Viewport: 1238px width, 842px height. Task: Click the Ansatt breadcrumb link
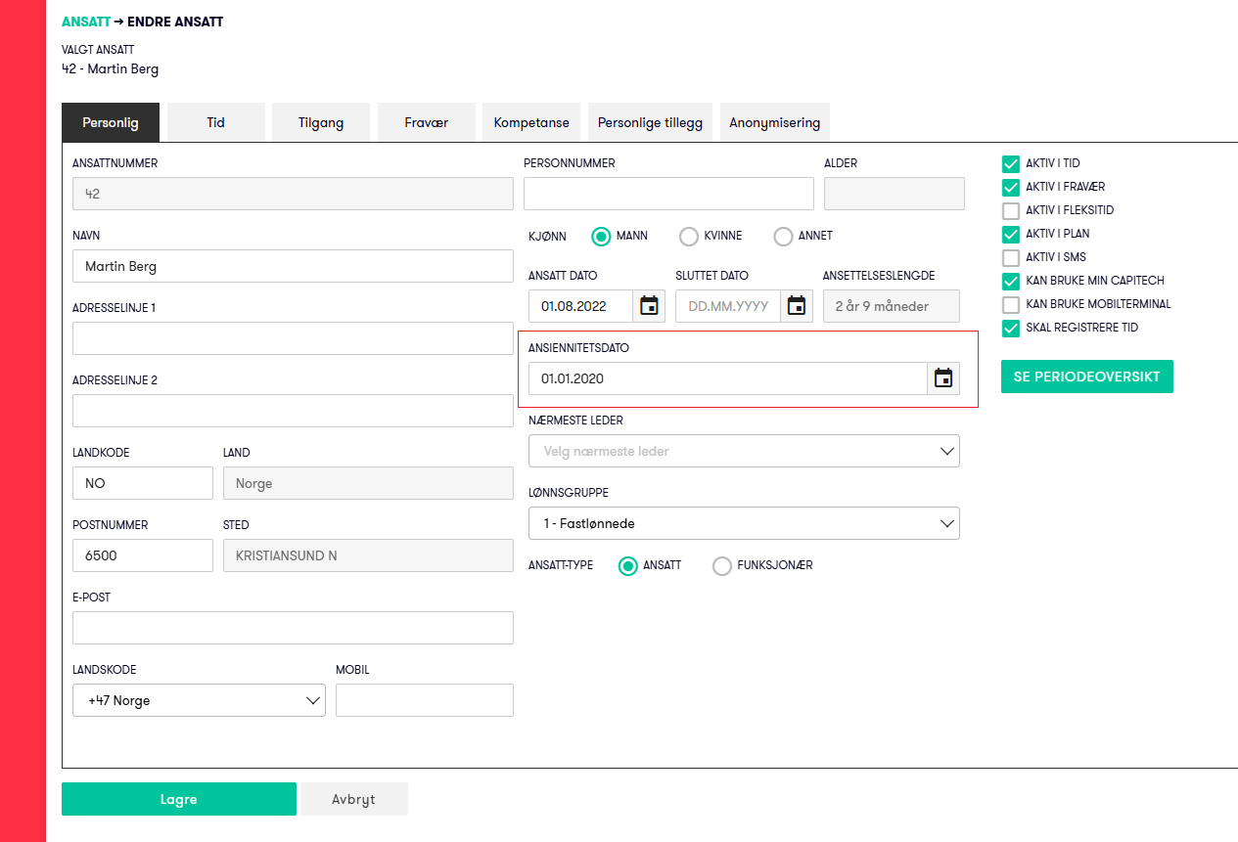tap(85, 22)
